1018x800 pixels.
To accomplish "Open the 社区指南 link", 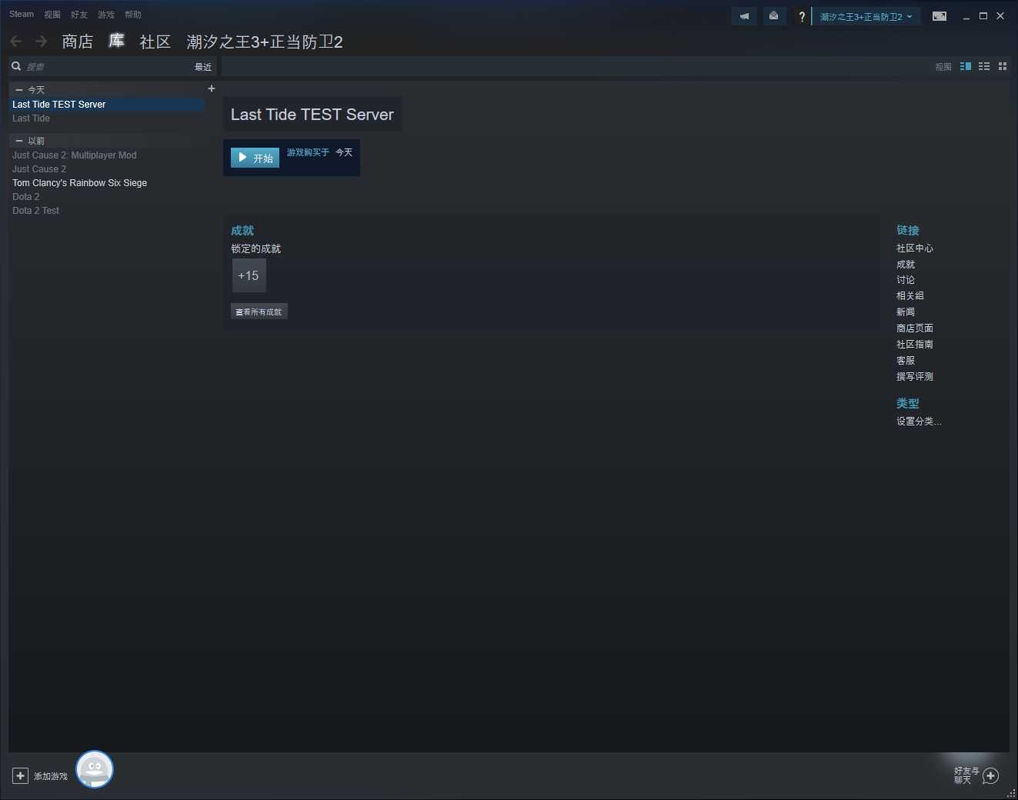I will click(x=915, y=345).
